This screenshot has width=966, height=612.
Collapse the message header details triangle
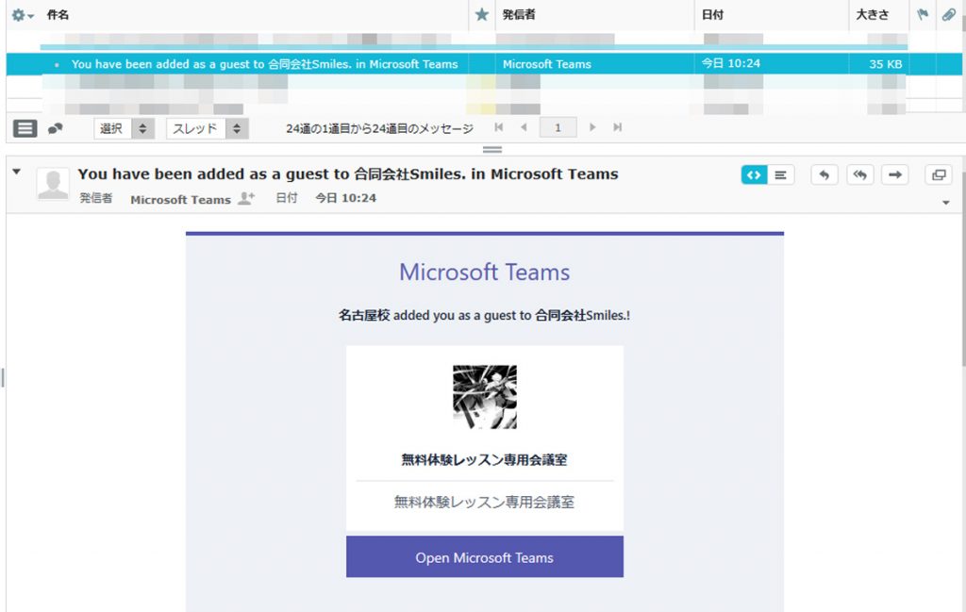click(x=17, y=172)
